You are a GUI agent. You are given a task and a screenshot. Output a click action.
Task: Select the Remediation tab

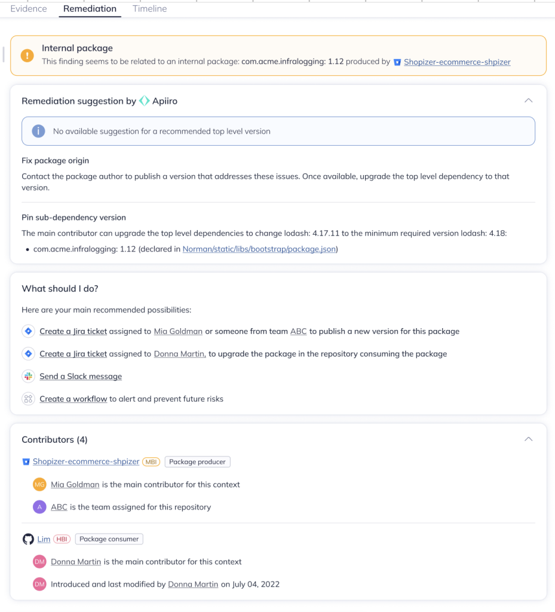point(90,9)
